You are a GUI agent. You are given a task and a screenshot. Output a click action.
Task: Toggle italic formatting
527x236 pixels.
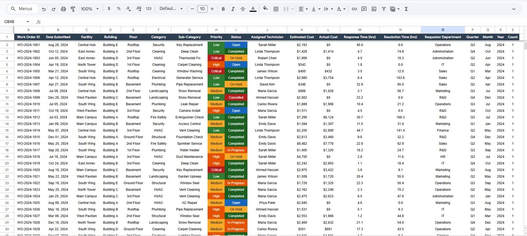point(233,9)
